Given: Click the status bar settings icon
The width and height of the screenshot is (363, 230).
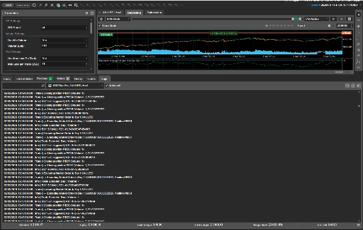Looking at the screenshot, I should [358, 225].
